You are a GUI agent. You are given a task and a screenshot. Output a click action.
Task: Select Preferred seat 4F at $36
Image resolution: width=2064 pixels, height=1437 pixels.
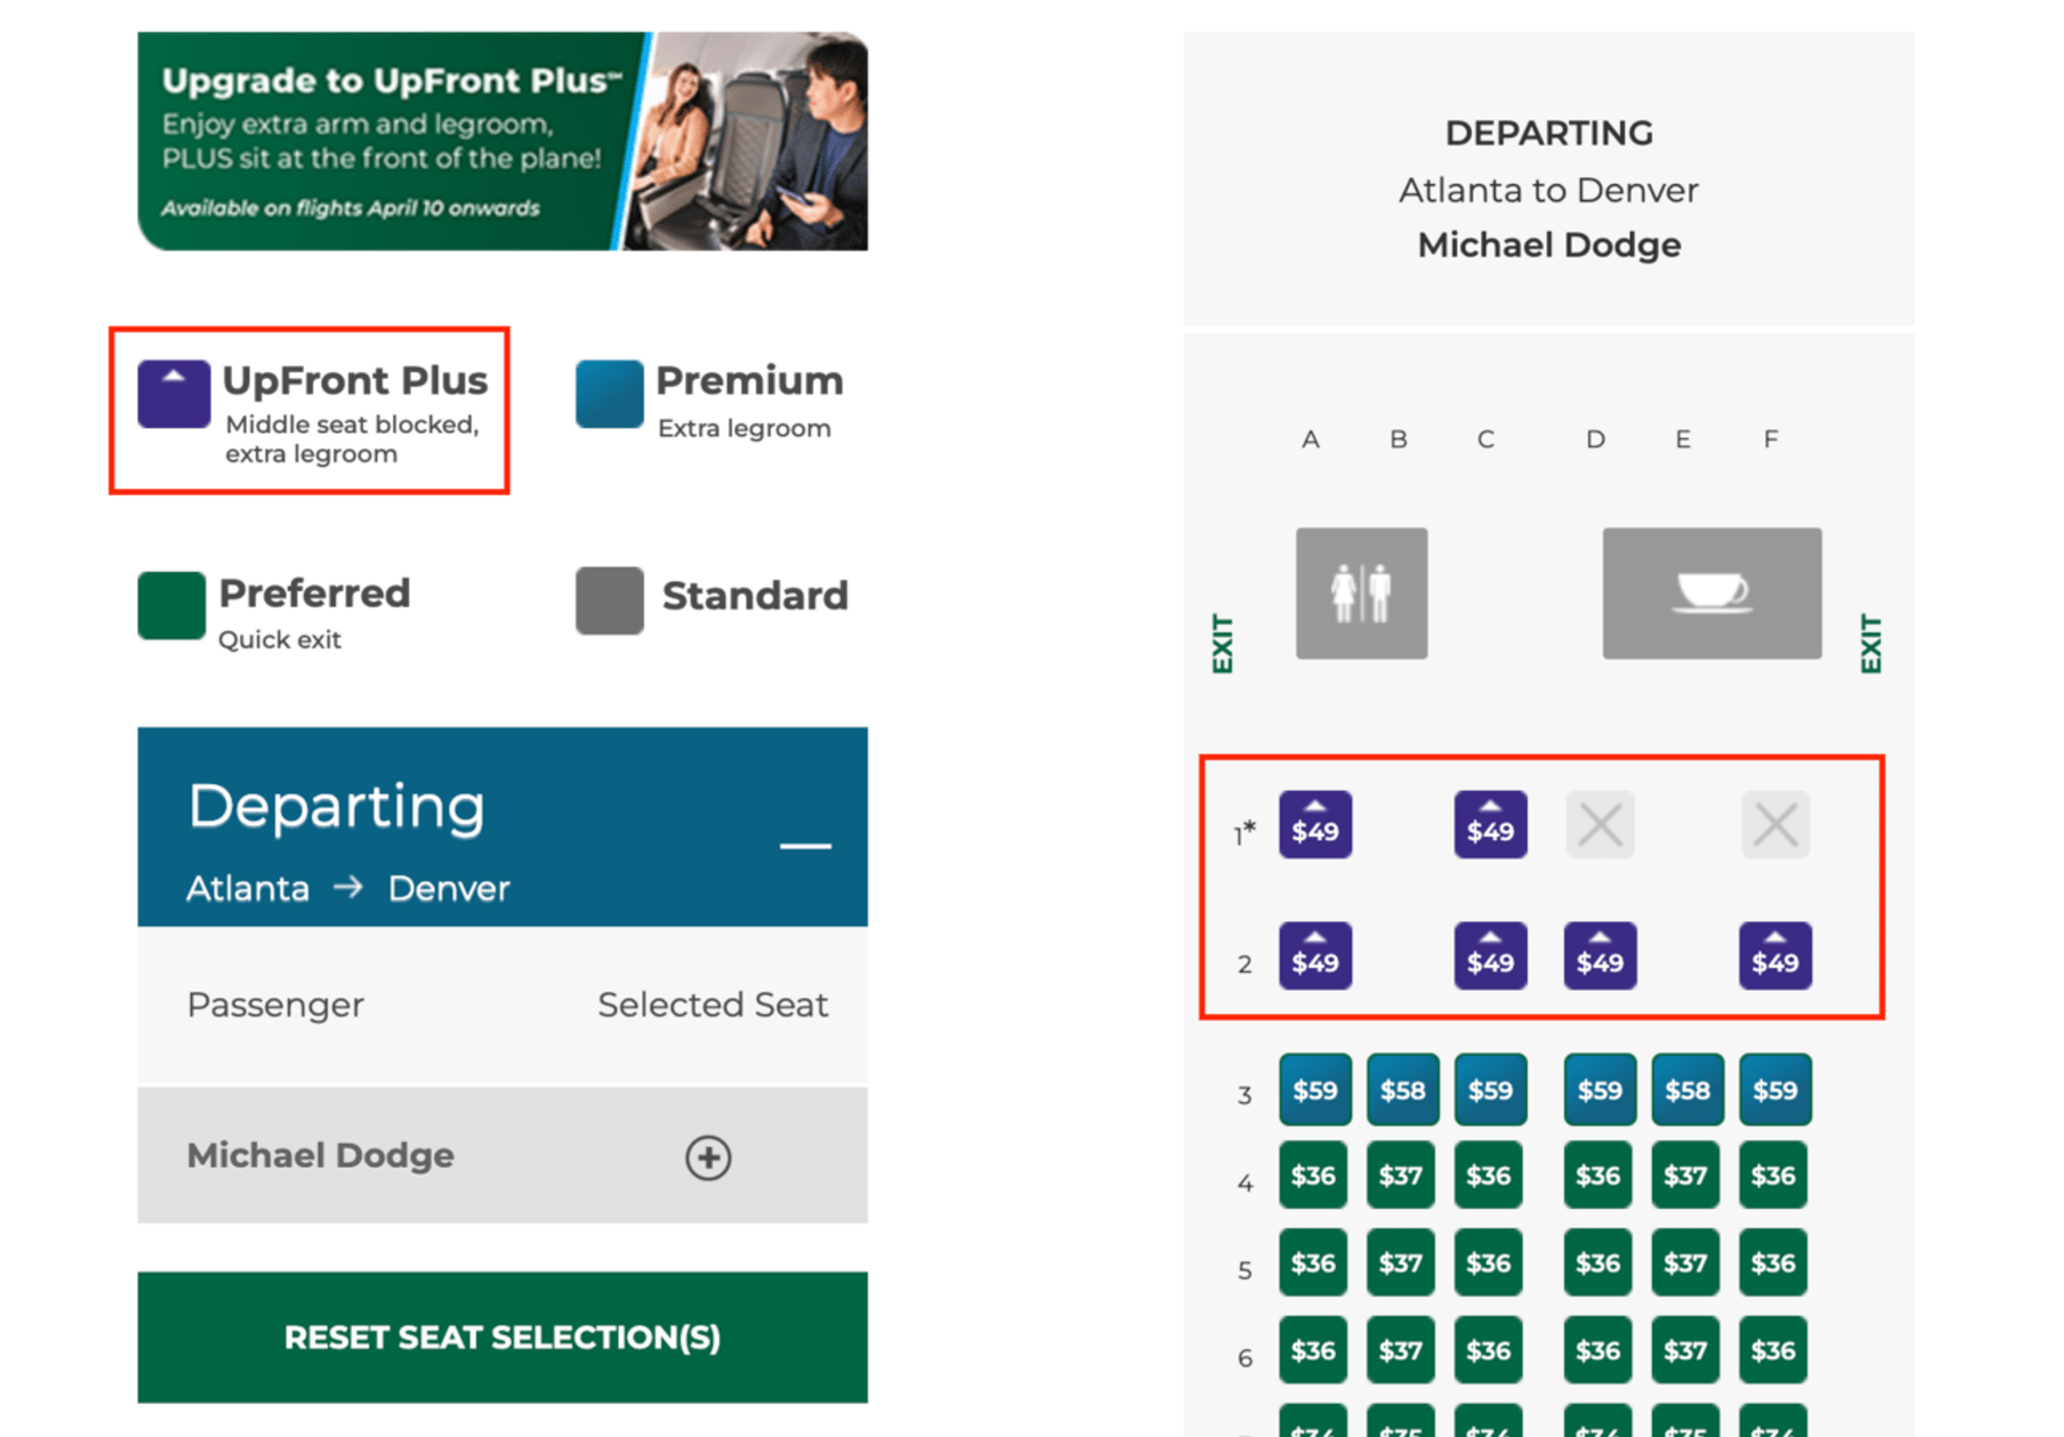(1773, 1175)
